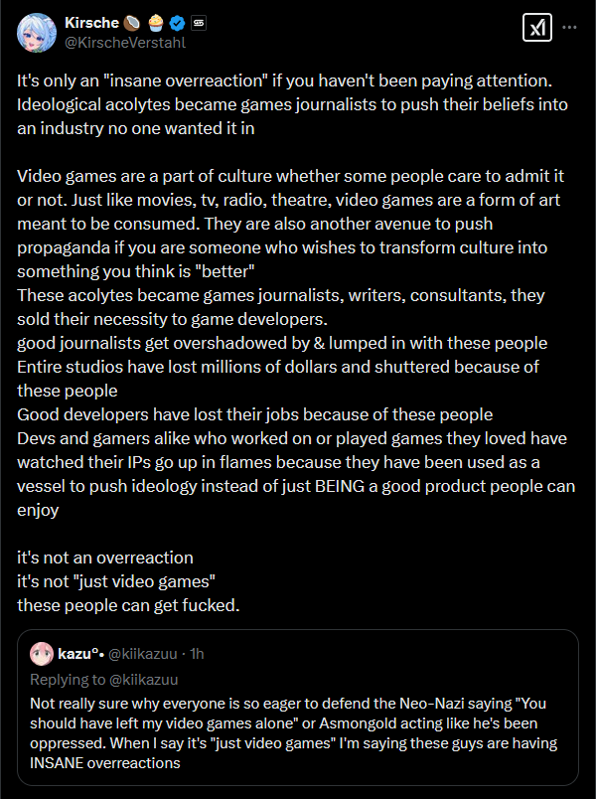Click the last line 'these people can get'
Image resolution: width=596 pixels, height=799 pixels.
tap(128, 606)
